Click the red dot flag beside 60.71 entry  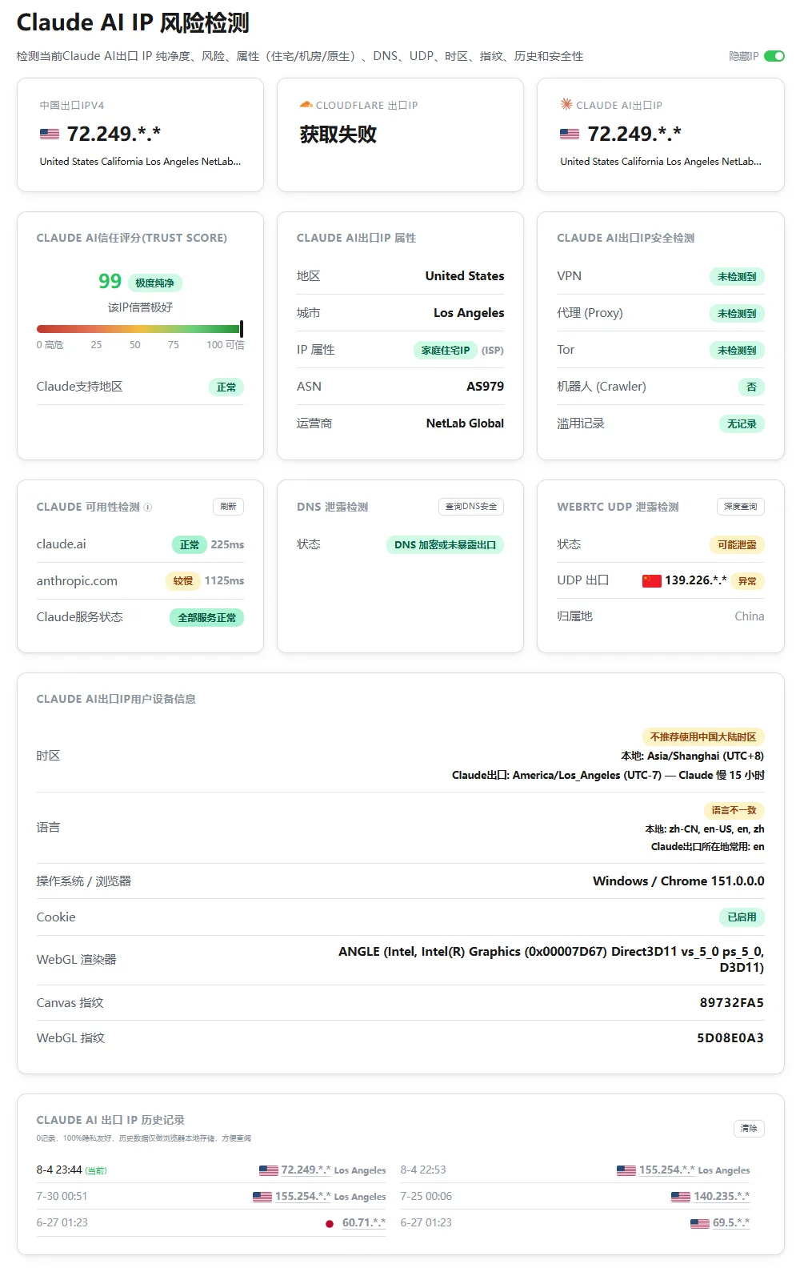point(330,1223)
